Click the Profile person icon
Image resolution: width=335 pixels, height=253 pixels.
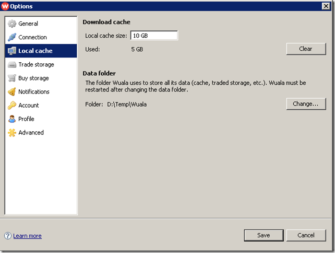[12, 119]
